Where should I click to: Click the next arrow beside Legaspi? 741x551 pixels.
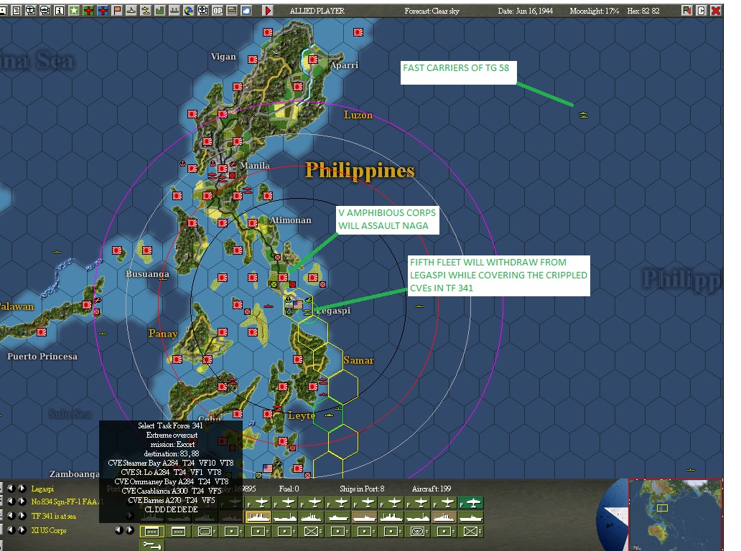[22, 489]
